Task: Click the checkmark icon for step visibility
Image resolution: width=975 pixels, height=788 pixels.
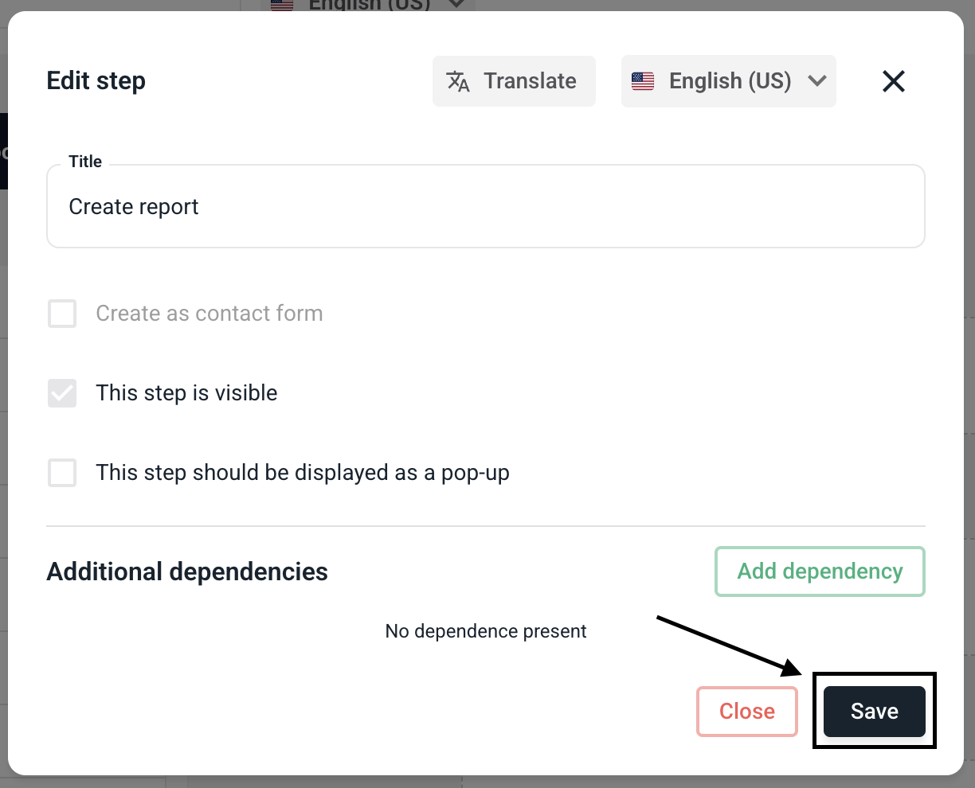Action: click(x=62, y=393)
